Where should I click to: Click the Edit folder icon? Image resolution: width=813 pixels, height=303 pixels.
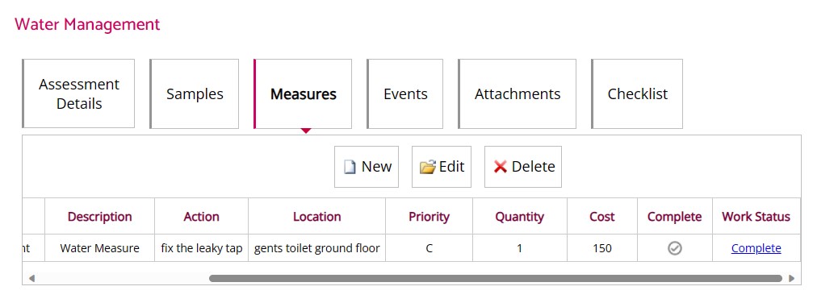pyautogui.click(x=428, y=167)
